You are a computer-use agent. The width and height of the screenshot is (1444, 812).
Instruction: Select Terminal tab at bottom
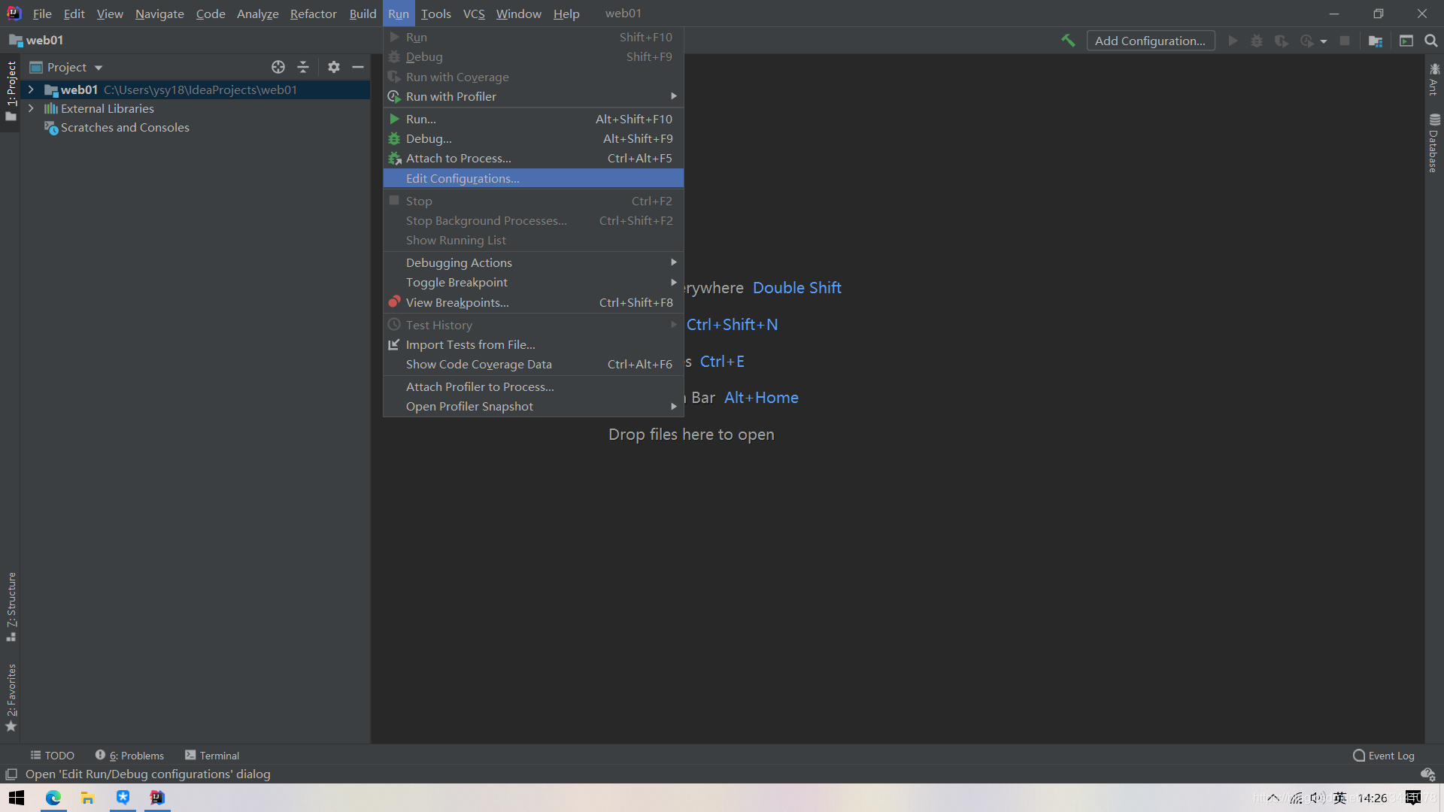point(212,756)
